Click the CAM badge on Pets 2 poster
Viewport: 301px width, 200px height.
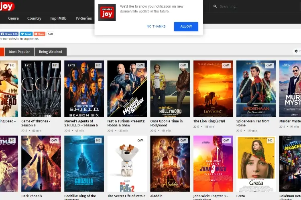coord(140,140)
